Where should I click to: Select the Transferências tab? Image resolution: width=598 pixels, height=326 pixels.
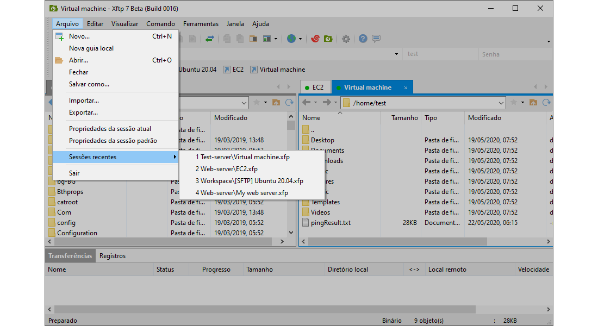pos(70,256)
